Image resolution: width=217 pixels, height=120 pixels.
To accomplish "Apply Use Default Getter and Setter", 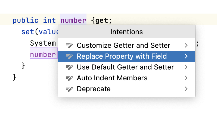I will point(125,67).
